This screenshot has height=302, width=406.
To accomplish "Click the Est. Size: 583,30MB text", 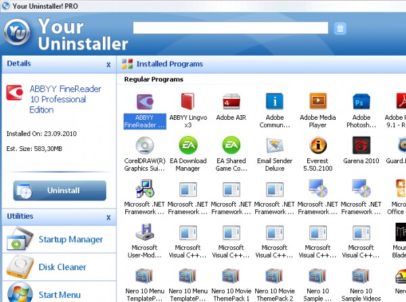I will click(x=35, y=149).
